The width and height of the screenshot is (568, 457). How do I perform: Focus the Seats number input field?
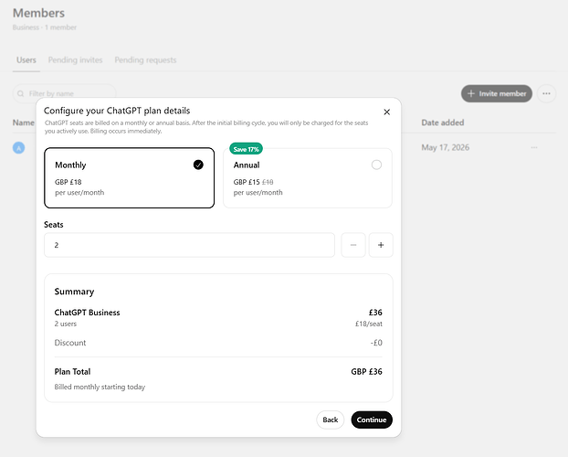[189, 245]
